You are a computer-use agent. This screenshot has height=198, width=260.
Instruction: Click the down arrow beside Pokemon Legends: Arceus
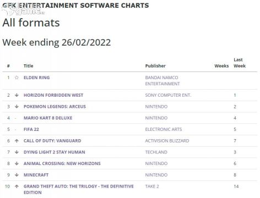click(x=17, y=107)
